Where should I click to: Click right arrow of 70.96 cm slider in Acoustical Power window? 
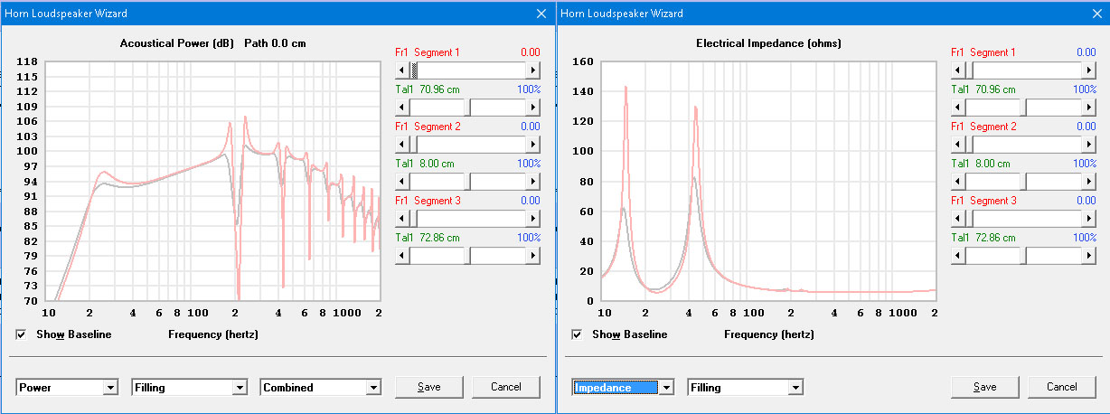click(533, 107)
